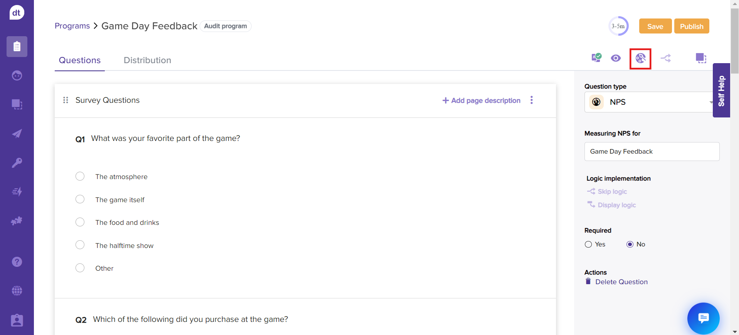Image resolution: width=739 pixels, height=335 pixels.
Task: Click the key icon in sidebar
Action: (17, 162)
